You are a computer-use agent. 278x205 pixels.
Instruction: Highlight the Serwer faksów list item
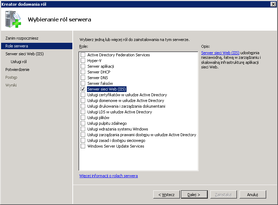click(100, 83)
